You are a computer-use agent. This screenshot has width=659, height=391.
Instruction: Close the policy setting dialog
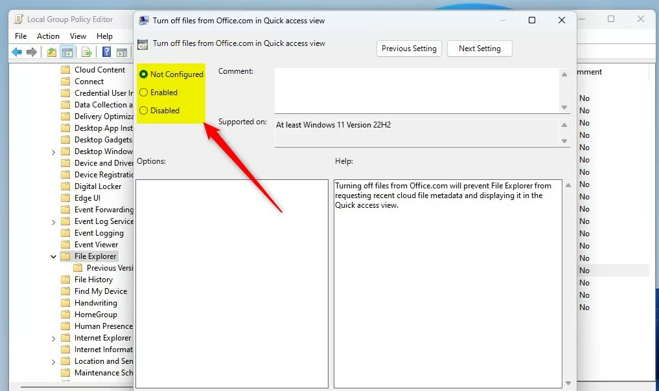(562, 20)
